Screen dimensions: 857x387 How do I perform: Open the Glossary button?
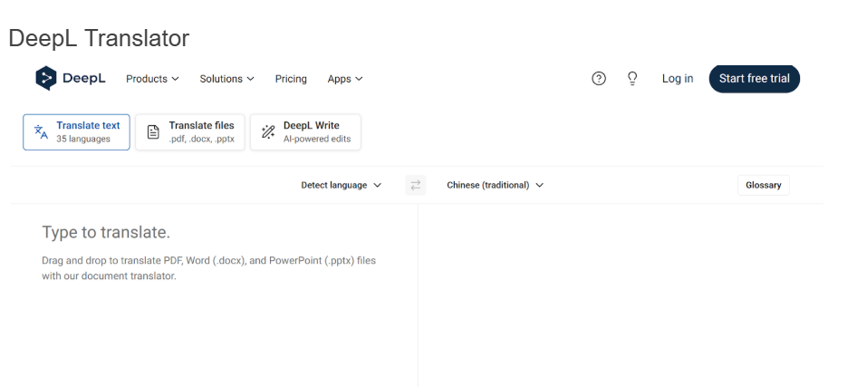click(x=764, y=185)
